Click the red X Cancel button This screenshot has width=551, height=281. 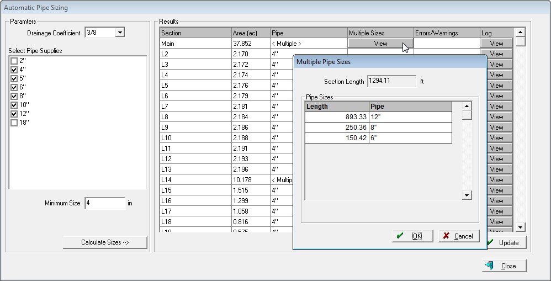[x=459, y=236]
